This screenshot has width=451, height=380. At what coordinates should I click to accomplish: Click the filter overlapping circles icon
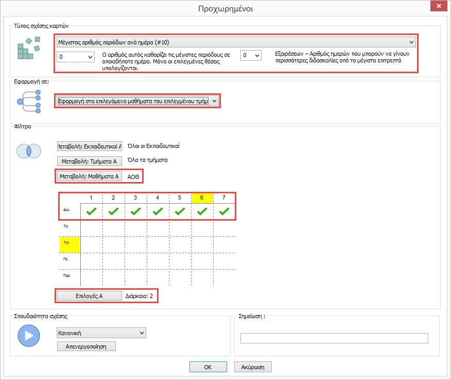29,151
